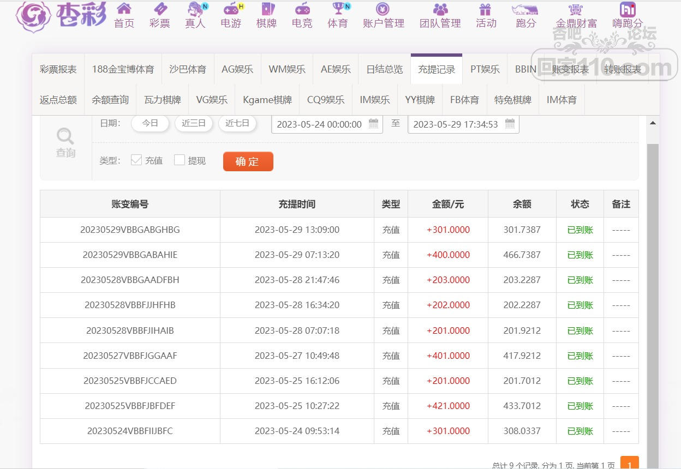This screenshot has width=681, height=469.
Task: Check the 提现 withdrawal checkbox
Action: coord(180,160)
